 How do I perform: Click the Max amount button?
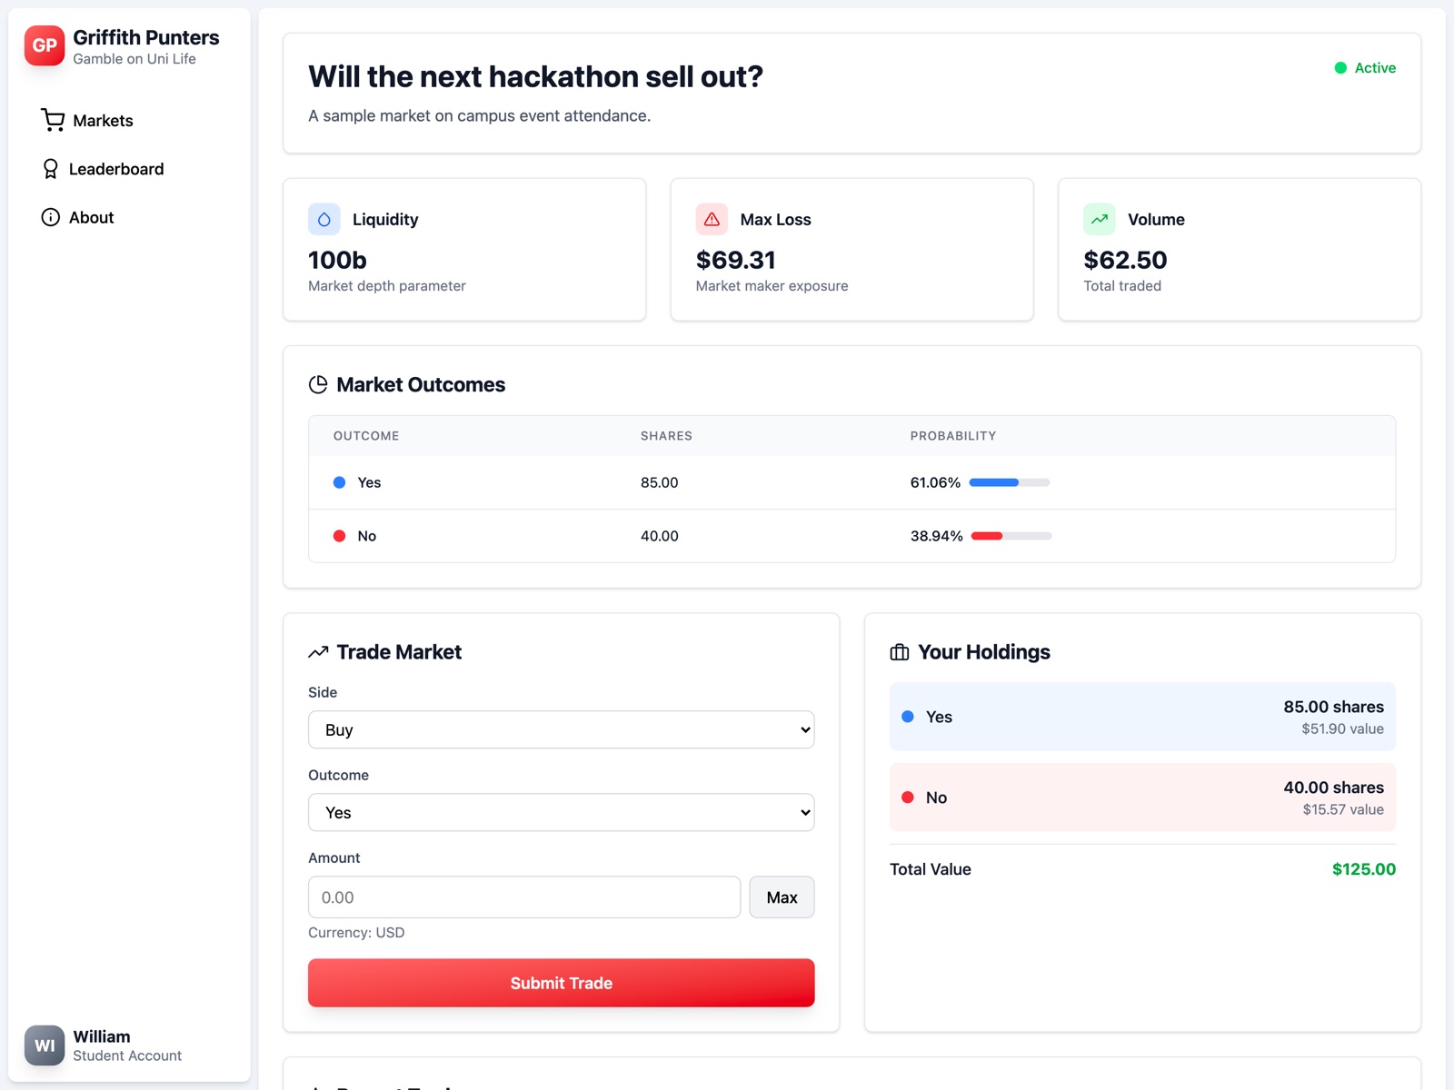click(782, 897)
